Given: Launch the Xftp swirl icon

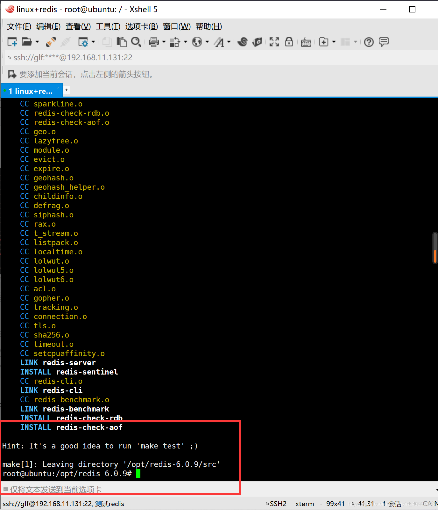Looking at the screenshot, I should click(243, 42).
